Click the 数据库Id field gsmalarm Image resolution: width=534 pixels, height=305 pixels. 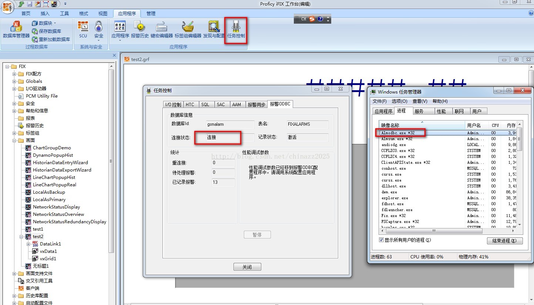click(231, 125)
